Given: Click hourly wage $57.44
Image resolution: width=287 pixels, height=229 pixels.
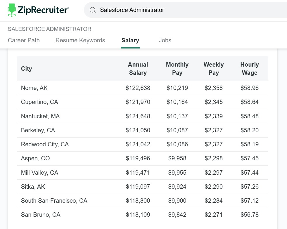Looking at the screenshot, I should pyautogui.click(x=250, y=173).
